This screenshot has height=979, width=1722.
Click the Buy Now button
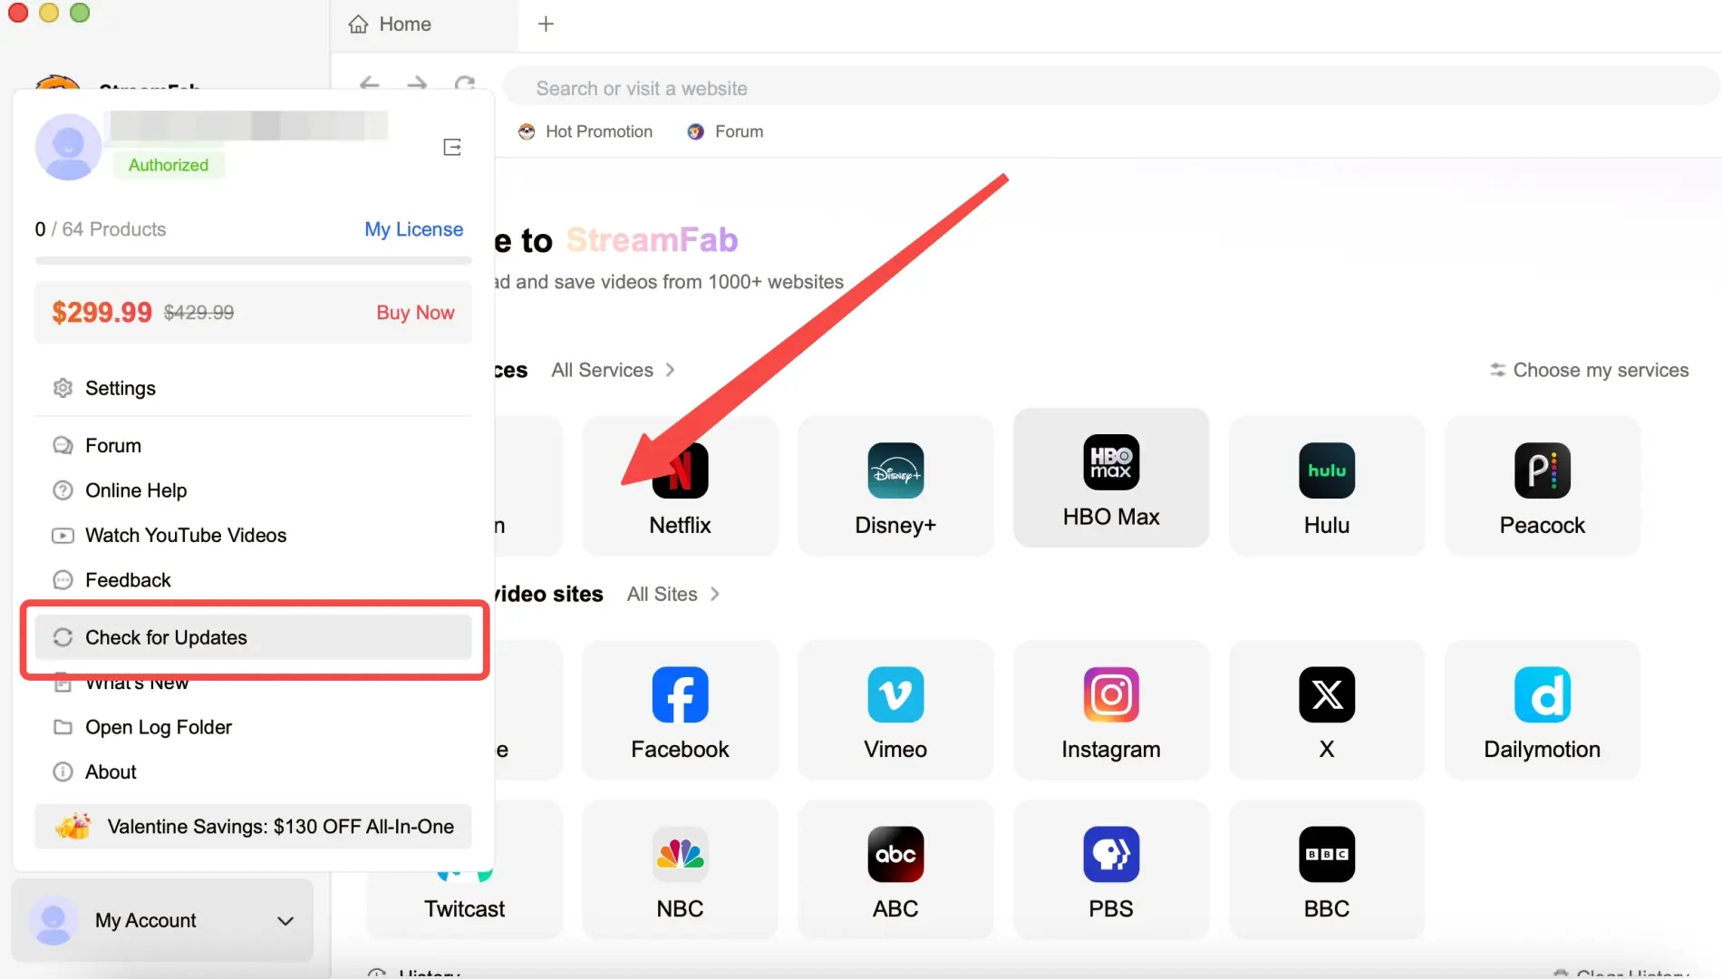pyautogui.click(x=415, y=313)
